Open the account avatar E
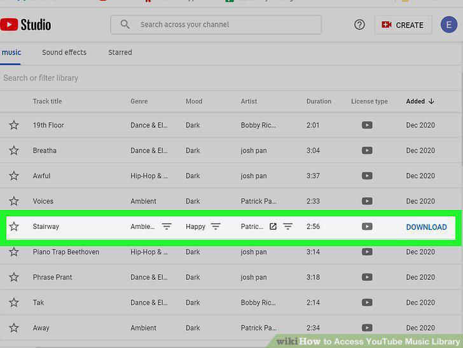The width and height of the screenshot is (463, 348). tap(449, 25)
